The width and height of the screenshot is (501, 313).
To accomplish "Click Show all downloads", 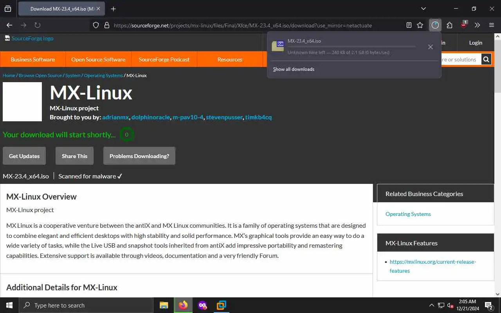I will (294, 69).
